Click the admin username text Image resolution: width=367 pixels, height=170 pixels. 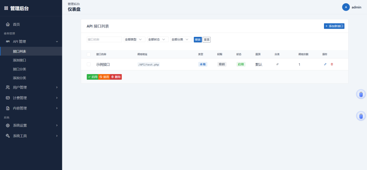(357, 7)
